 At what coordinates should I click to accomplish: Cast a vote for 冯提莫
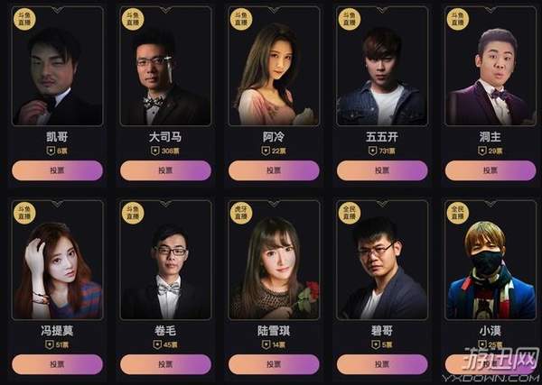(x=58, y=364)
